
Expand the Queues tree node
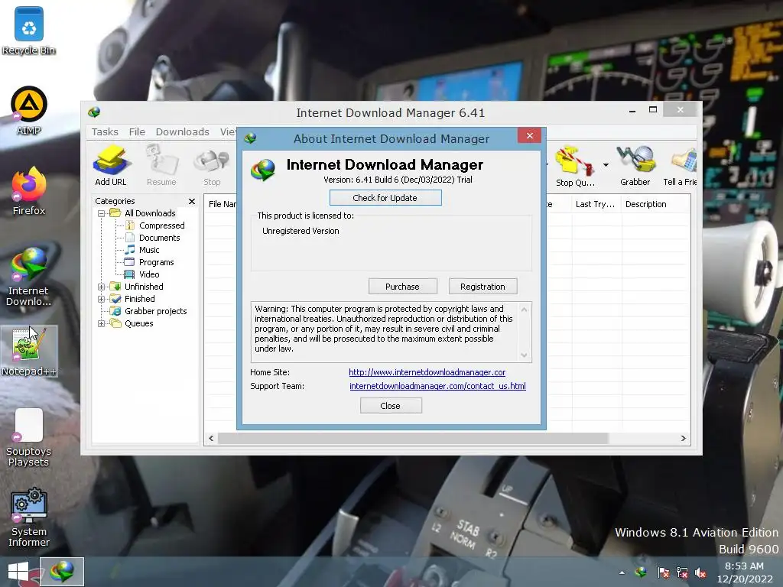102,323
